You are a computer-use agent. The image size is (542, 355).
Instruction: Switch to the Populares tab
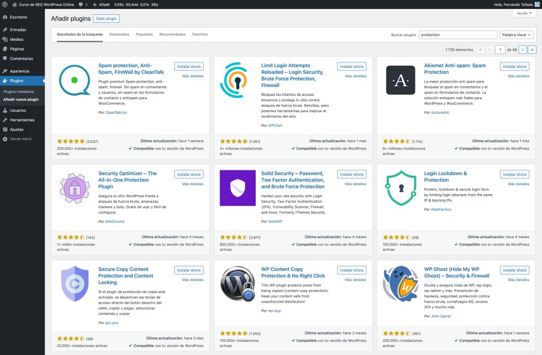[144, 34]
